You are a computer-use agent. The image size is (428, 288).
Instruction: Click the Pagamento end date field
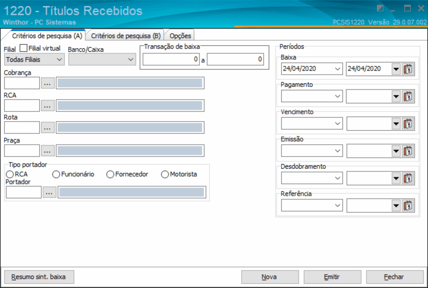369,97
